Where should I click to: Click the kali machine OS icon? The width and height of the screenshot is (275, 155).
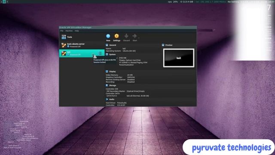coord(64,53)
